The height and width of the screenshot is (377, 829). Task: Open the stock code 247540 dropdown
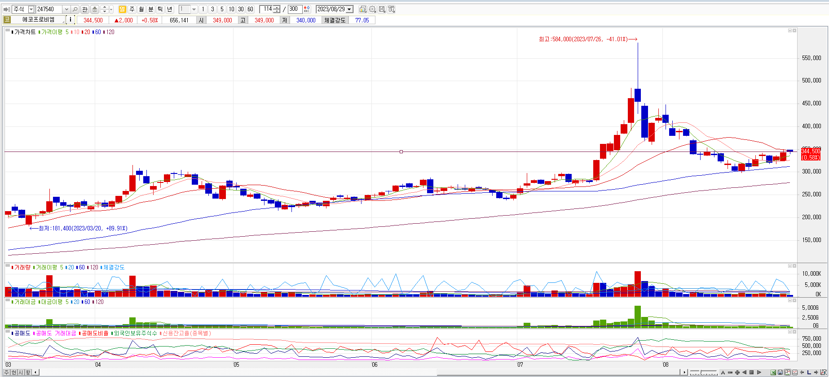pyautogui.click(x=66, y=9)
